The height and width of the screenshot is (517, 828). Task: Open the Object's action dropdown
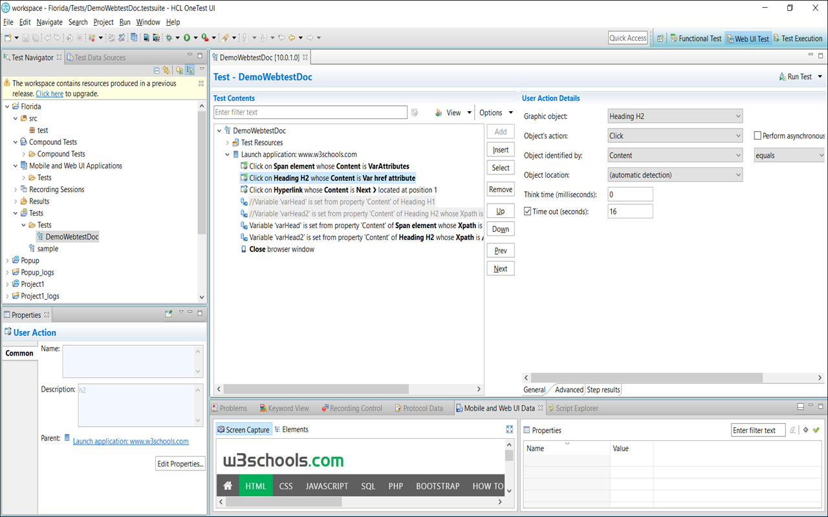(675, 136)
